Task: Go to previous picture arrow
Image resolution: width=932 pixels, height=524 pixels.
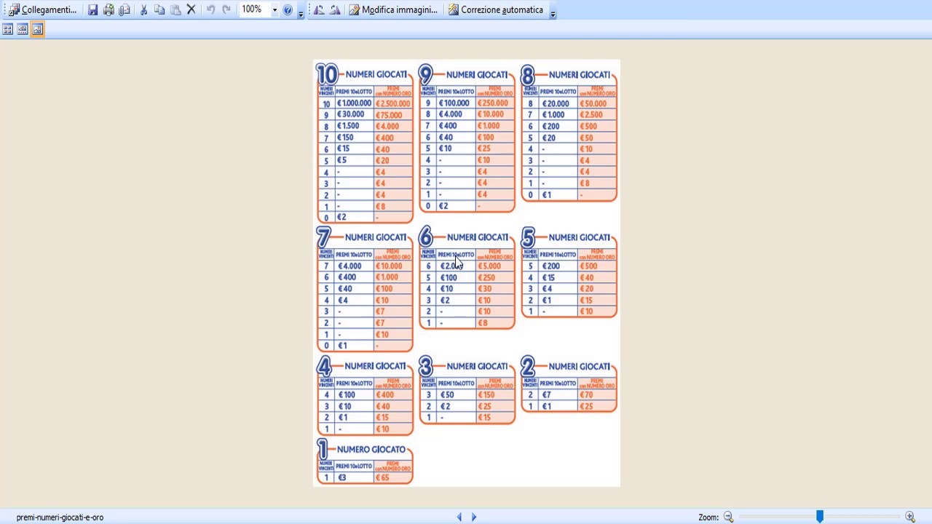Action: 459,517
